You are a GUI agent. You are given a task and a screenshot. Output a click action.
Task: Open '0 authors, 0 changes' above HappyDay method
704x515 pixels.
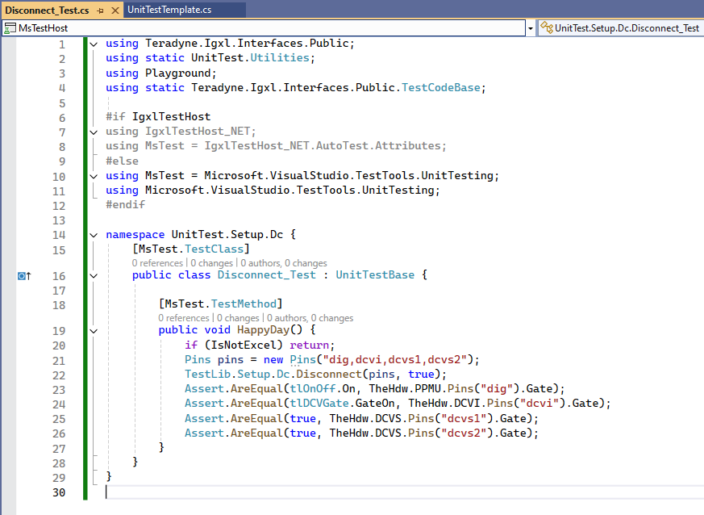pyautogui.click(x=310, y=318)
